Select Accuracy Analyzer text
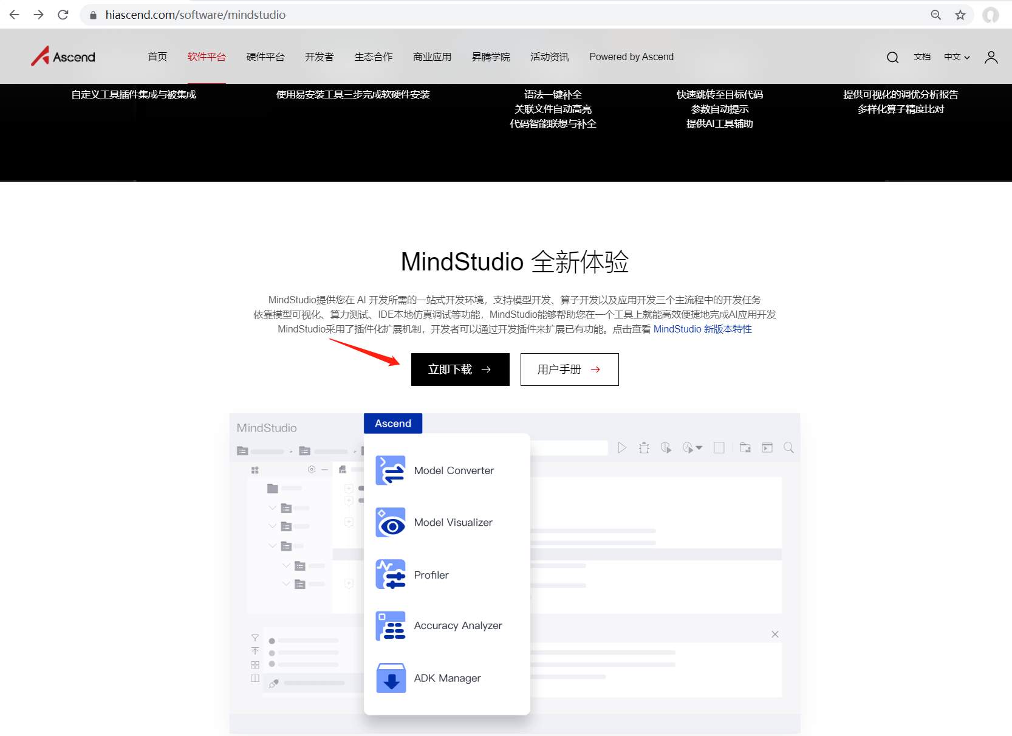 [458, 626]
